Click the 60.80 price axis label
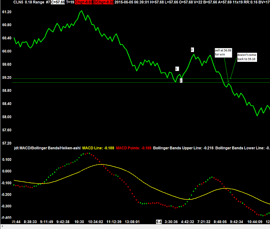 click(7, 25)
